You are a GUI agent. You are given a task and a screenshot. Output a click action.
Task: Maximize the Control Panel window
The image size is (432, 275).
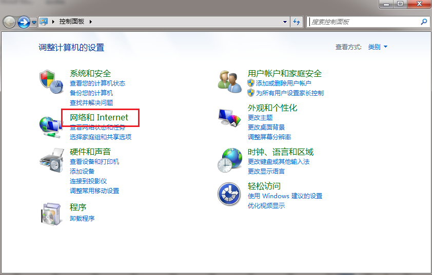pyautogui.click(x=400, y=4)
